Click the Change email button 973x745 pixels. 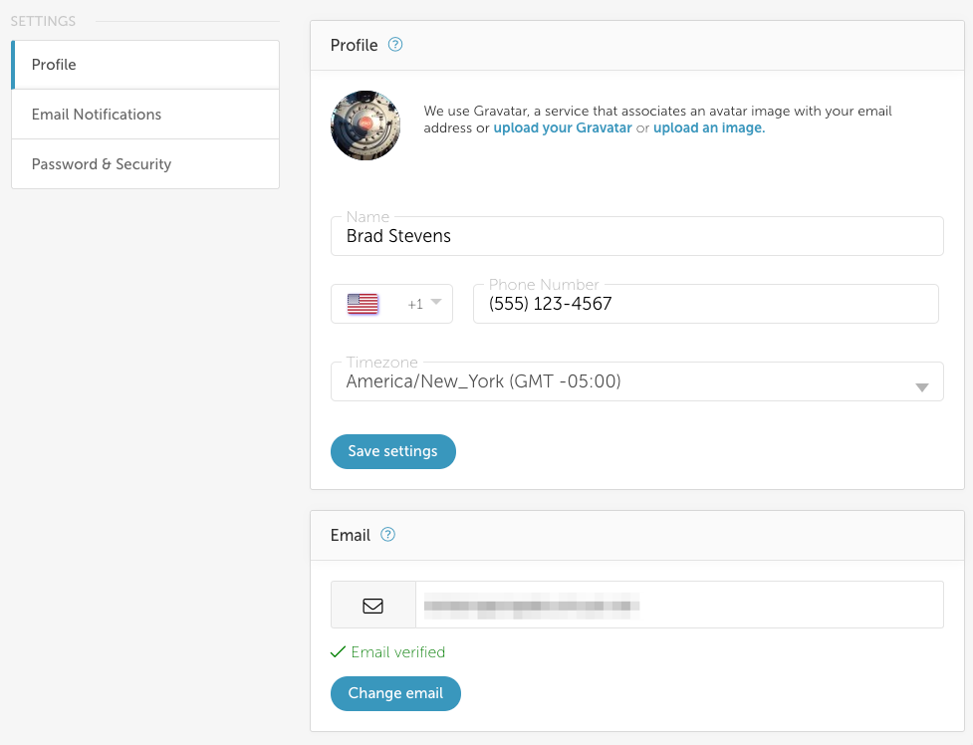pyautogui.click(x=396, y=693)
